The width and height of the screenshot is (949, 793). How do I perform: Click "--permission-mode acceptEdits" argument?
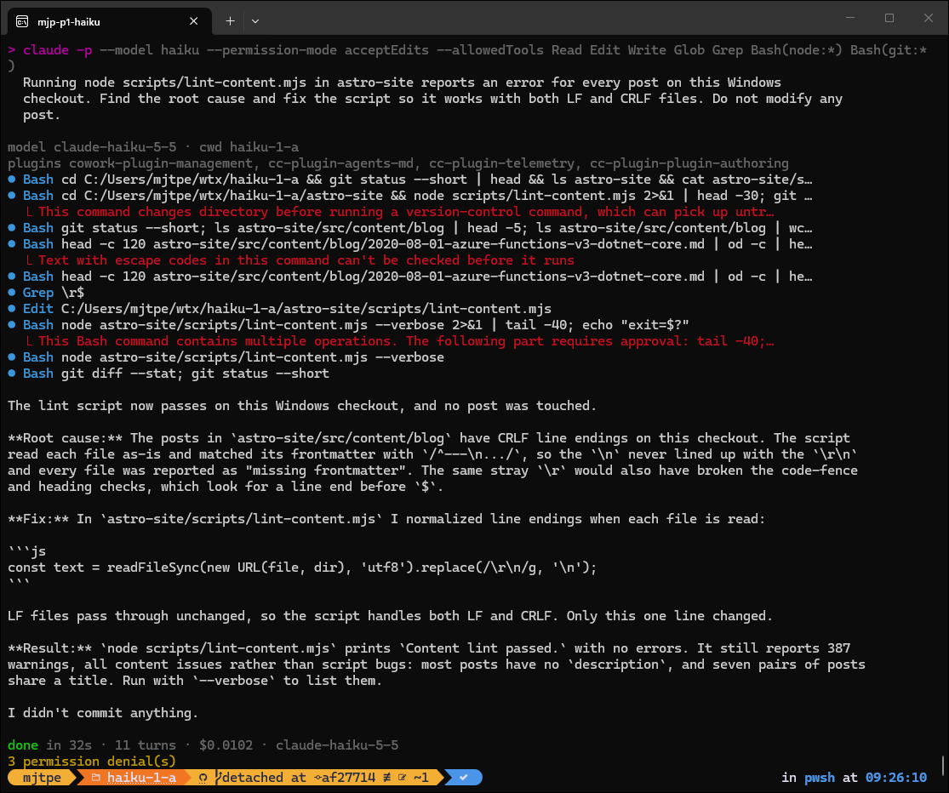pyautogui.click(x=317, y=49)
